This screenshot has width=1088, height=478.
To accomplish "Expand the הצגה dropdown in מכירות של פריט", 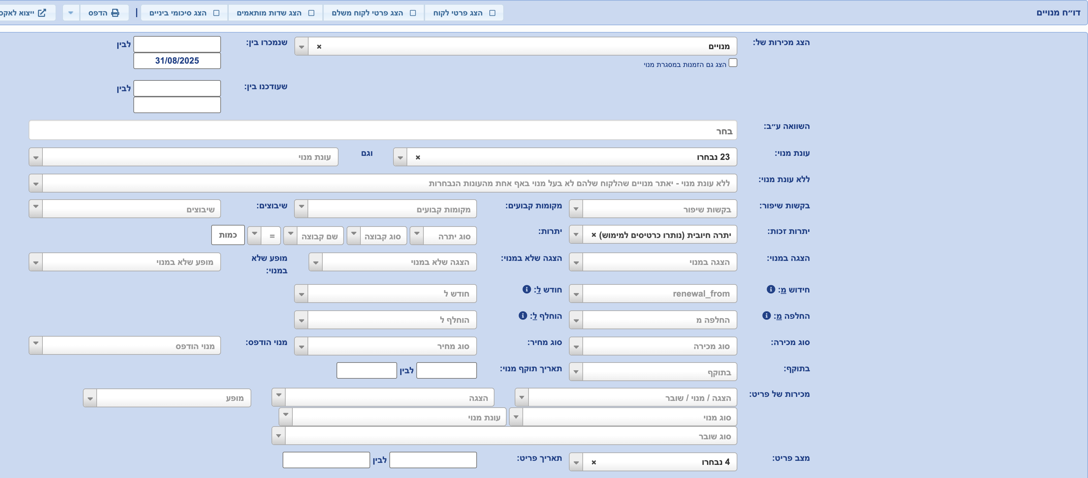I will tap(279, 398).
